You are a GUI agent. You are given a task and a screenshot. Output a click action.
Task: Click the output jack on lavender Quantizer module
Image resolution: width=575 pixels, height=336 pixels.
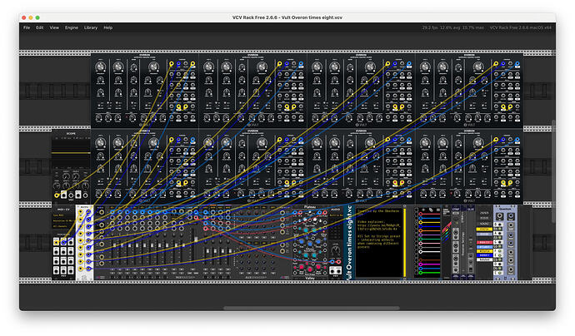tap(511, 216)
